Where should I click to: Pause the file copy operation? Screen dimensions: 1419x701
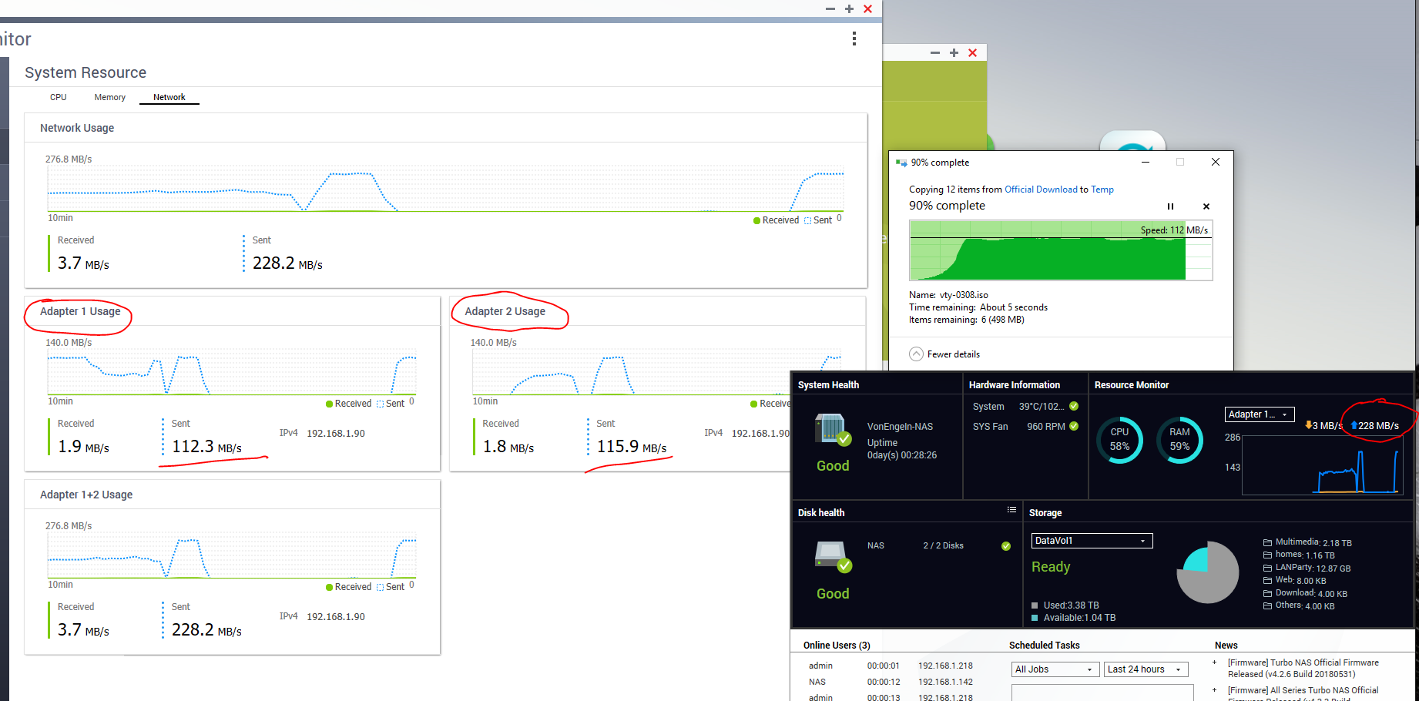pos(1170,206)
